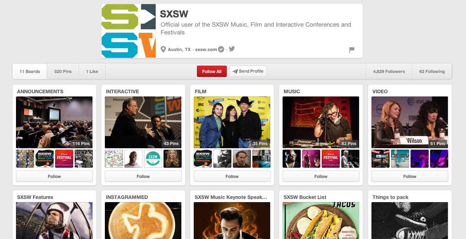Open the red Festival thumbnail under ANNOUNCEMENTS

64,159
